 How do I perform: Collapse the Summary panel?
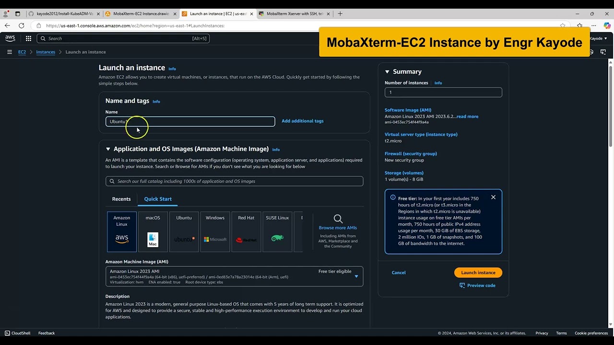[387, 72]
